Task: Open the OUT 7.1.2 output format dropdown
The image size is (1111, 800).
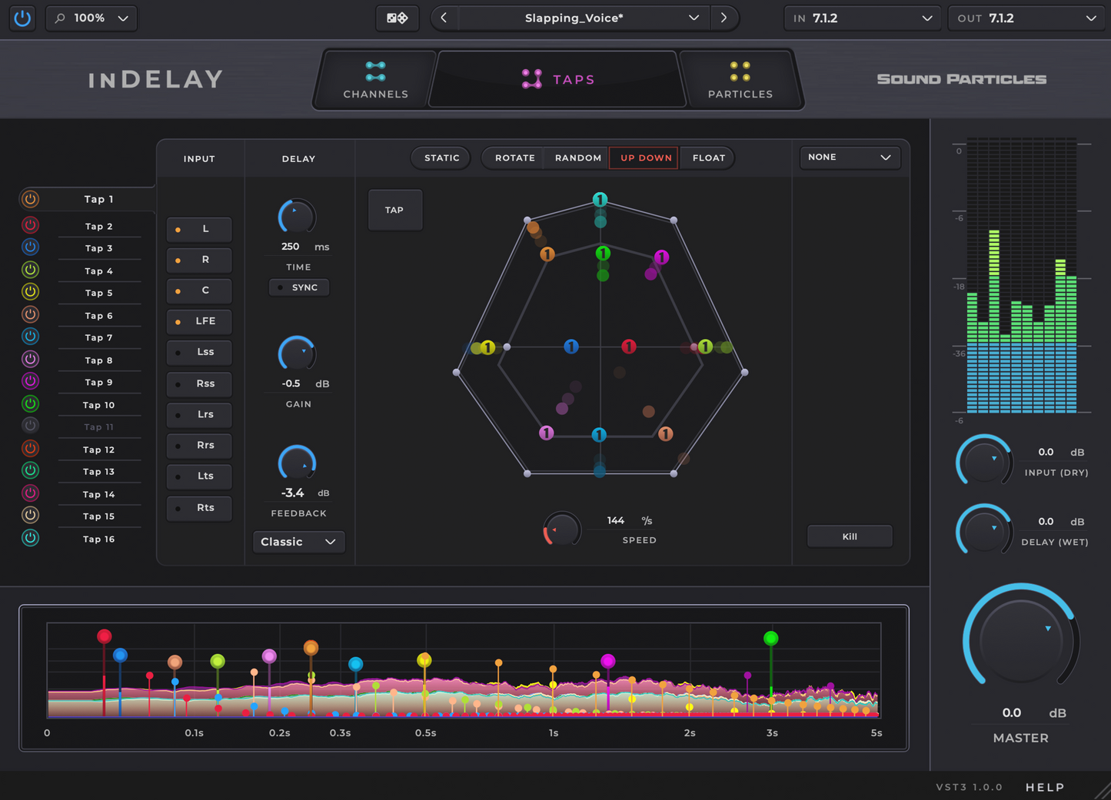Action: click(1026, 18)
